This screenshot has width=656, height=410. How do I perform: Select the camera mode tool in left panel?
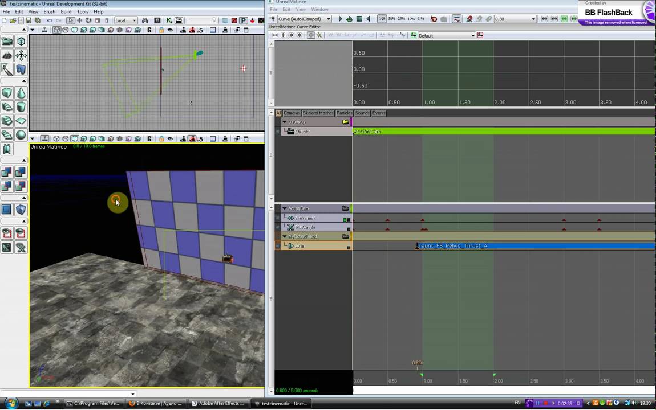click(7, 42)
